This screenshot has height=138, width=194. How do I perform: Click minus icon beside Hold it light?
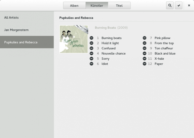[91, 43]
